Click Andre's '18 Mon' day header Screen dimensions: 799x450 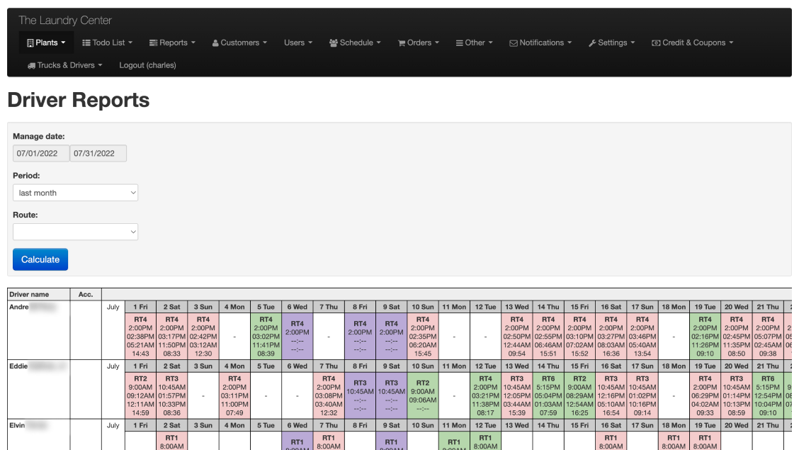674,307
